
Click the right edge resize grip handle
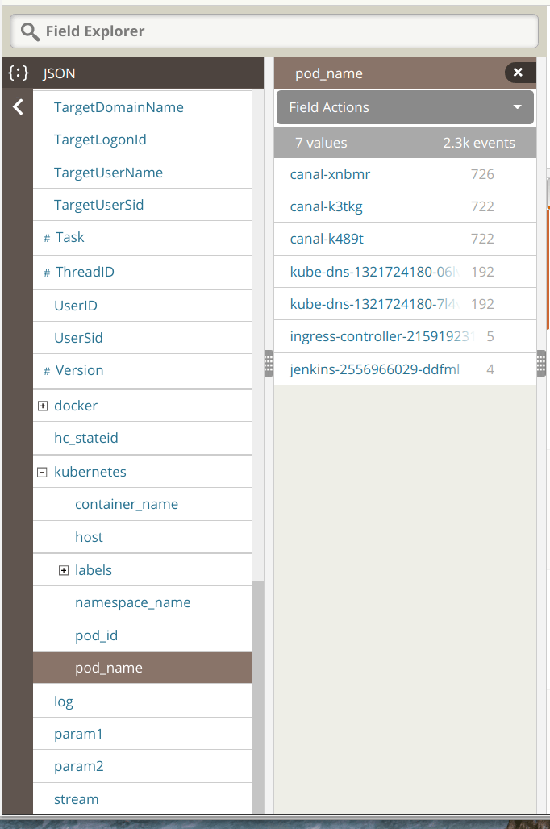(541, 364)
